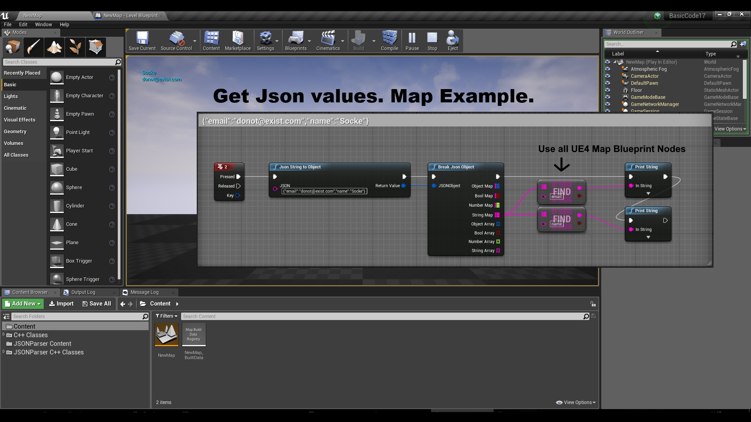This screenshot has width=751, height=422.
Task: Toggle visibility of DefaultPawn
Action: point(607,83)
